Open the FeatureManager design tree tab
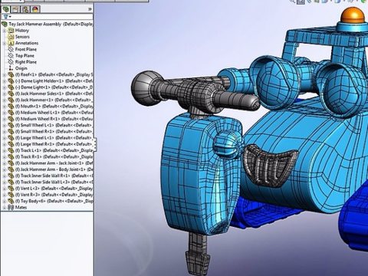This screenshot has width=368, height=276. pos(5,9)
